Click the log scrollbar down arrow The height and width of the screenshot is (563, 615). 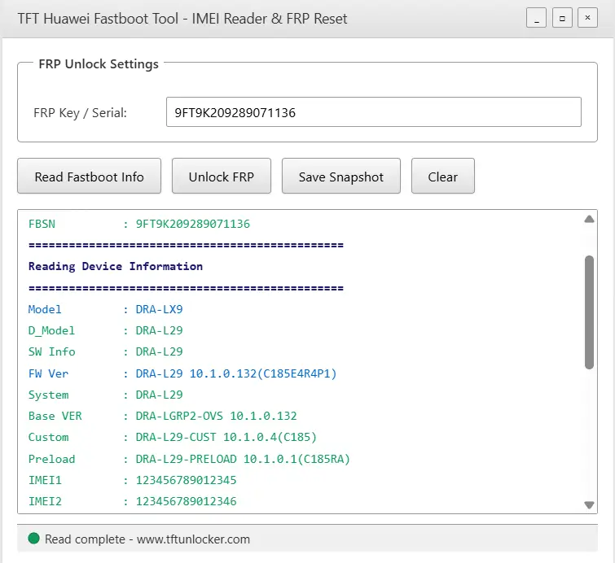589,504
